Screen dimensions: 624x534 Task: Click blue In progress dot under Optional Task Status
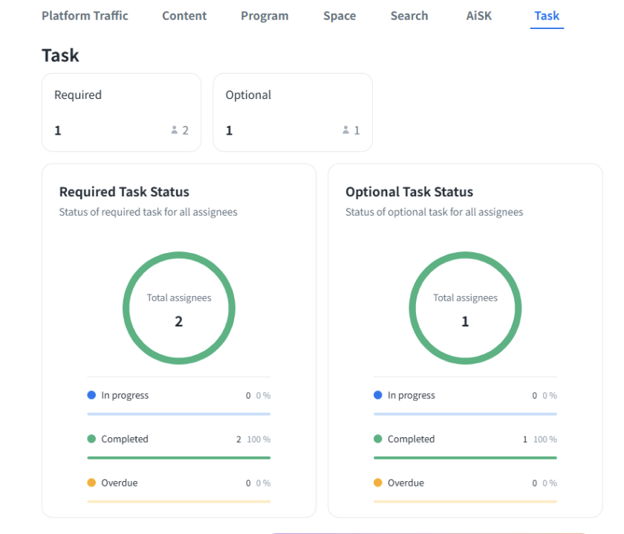378,395
